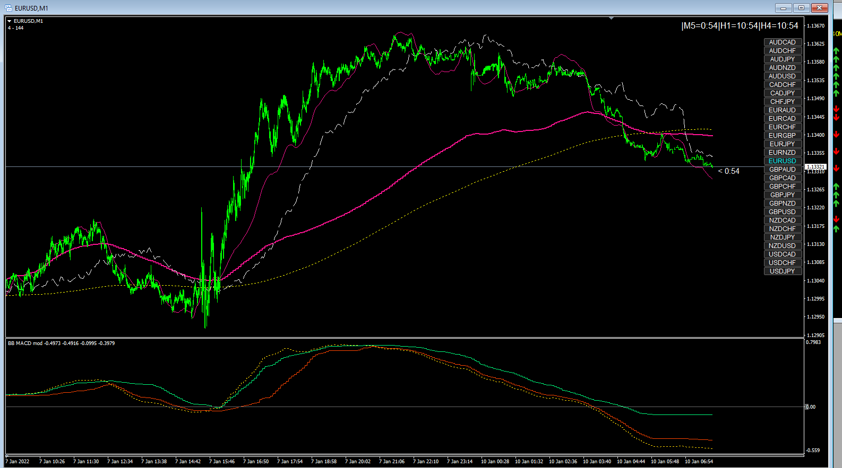Screen dimensions: 842x468
Task: Restore down the chart window
Action: coord(801,8)
